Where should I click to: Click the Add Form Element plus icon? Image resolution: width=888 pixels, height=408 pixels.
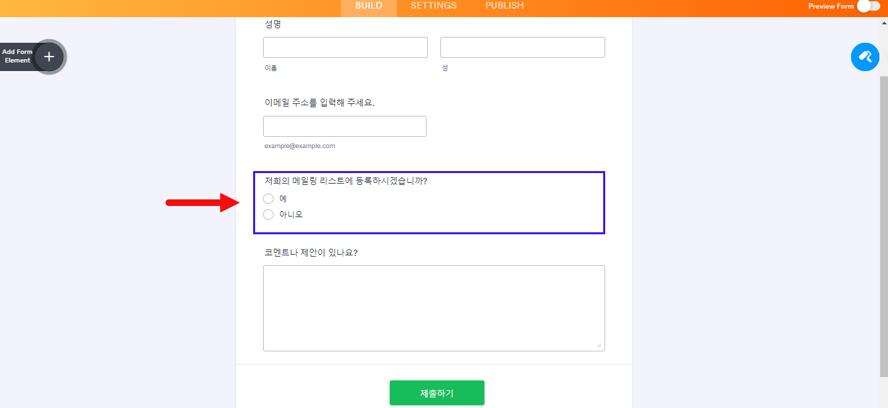[49, 57]
